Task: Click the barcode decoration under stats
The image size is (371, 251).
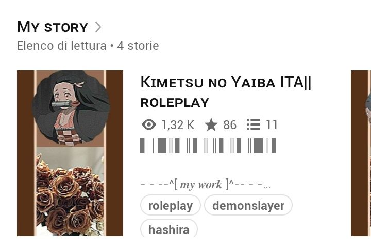Action: [208, 146]
